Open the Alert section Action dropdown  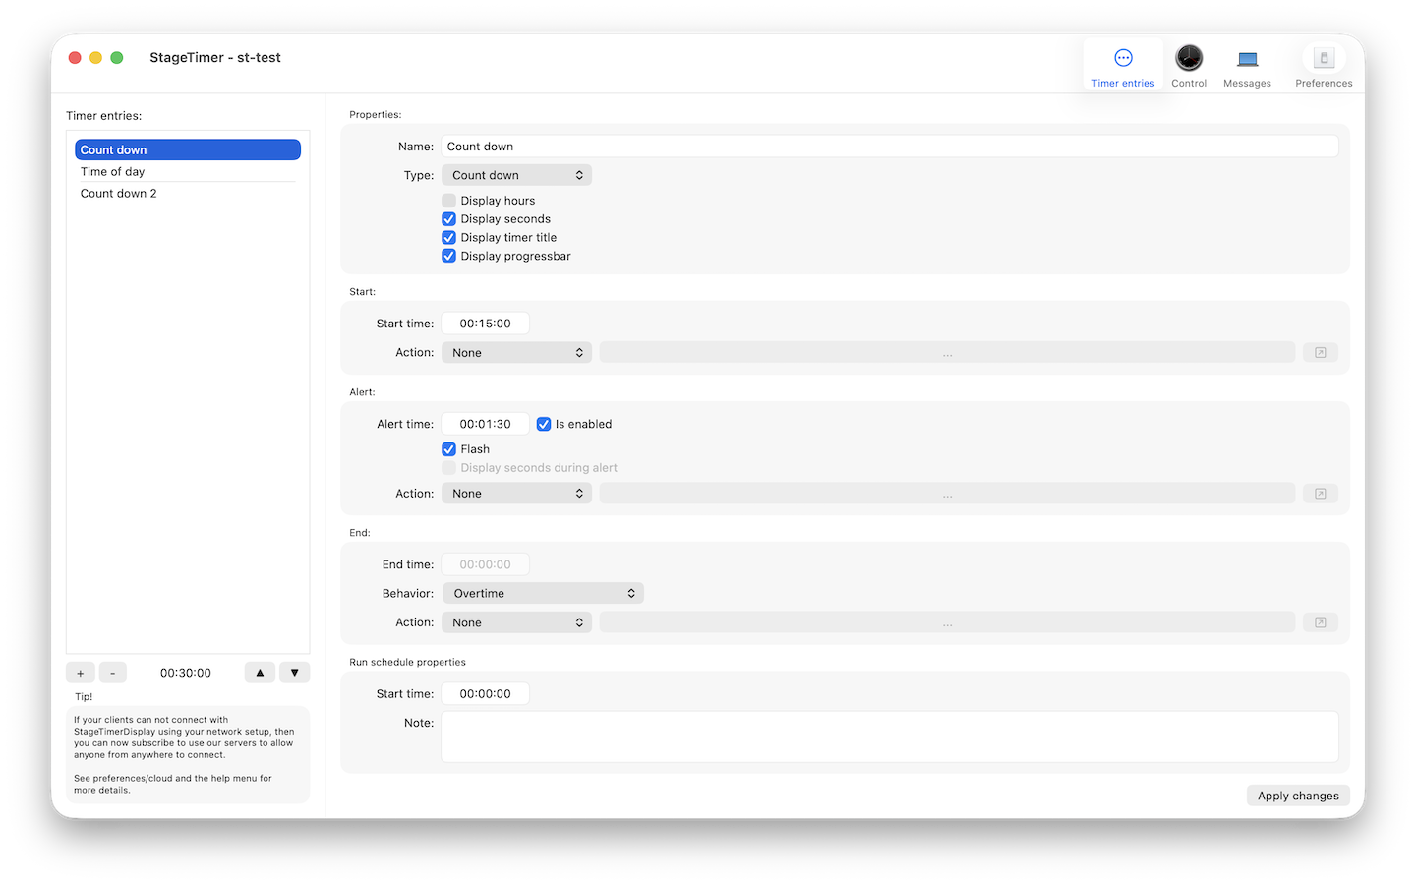click(x=516, y=494)
